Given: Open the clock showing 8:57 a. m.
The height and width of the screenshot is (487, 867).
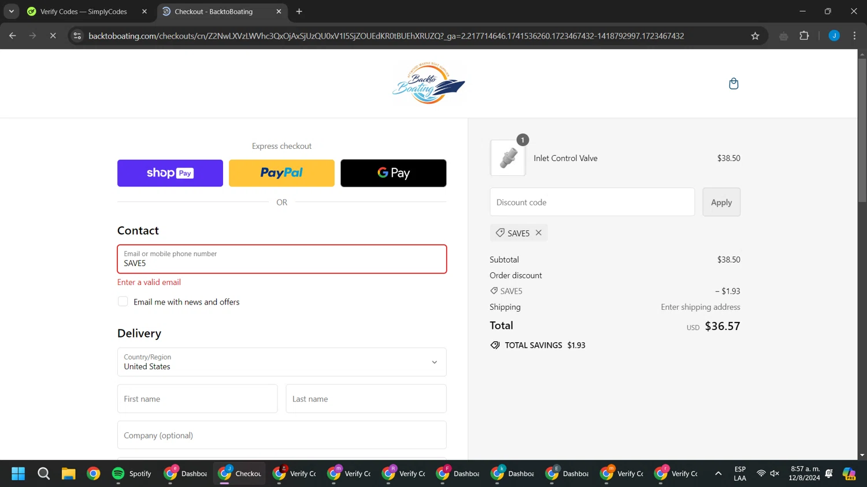Looking at the screenshot, I should tap(804, 474).
